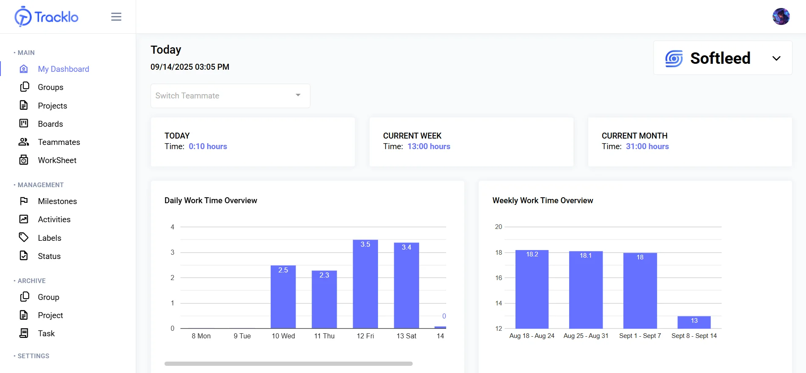Click the Status checkmark icon

coord(24,256)
